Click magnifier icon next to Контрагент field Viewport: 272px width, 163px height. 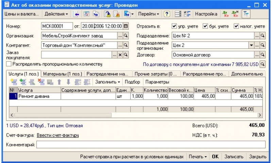(126, 45)
